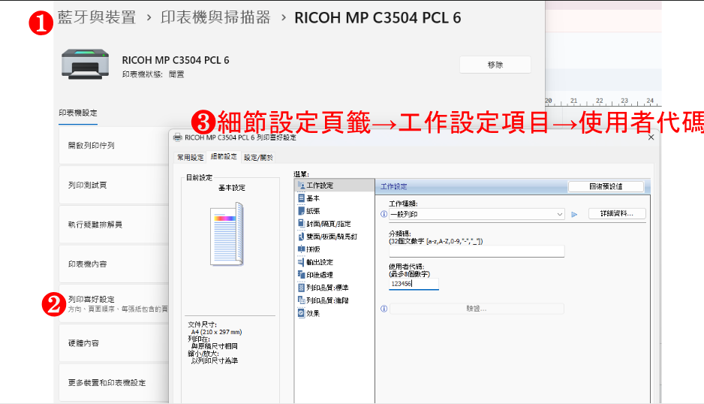Click the RICOH printer image in Settings header
Image resolution: width=704 pixels, height=404 pixels.
point(86,65)
